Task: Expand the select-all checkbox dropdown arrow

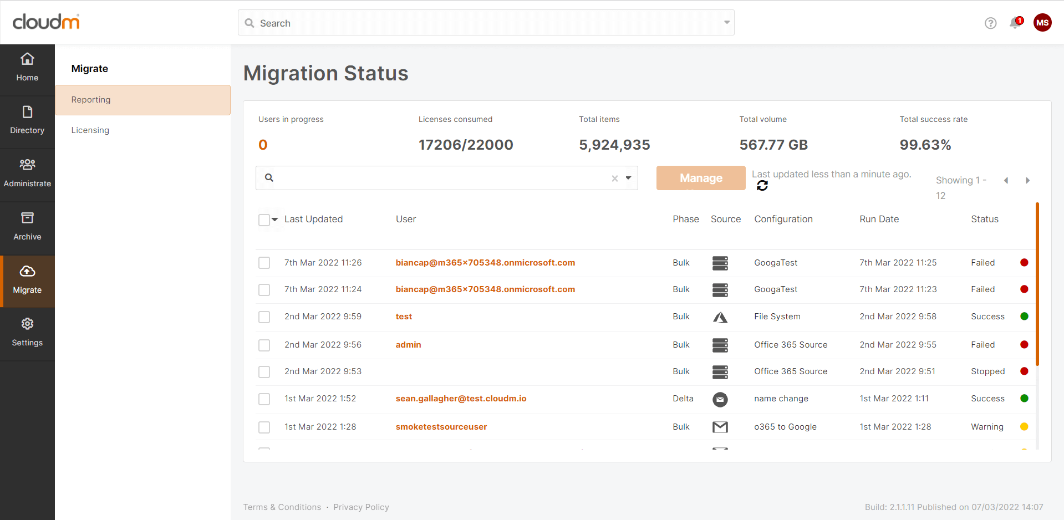Action: coord(275,220)
